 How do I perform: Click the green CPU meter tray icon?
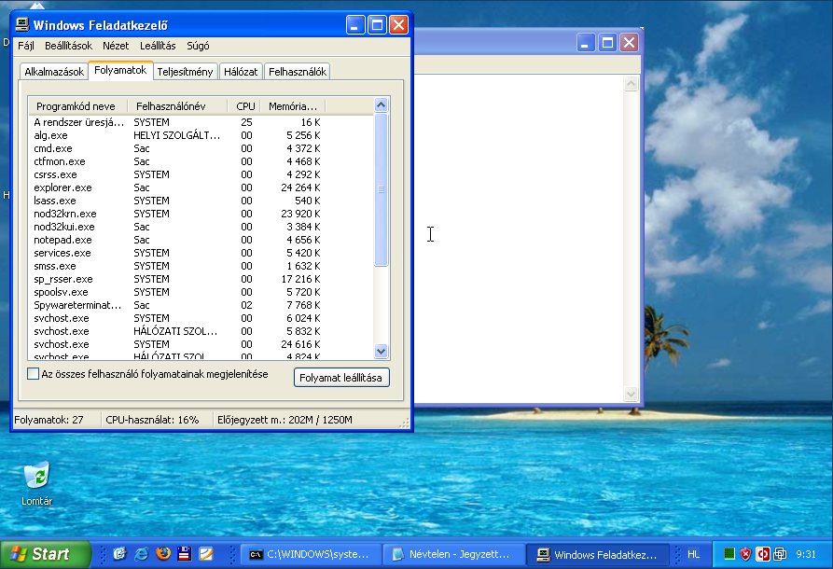[x=729, y=554]
